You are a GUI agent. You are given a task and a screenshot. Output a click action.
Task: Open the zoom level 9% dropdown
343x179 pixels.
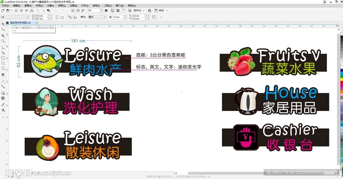(101, 11)
